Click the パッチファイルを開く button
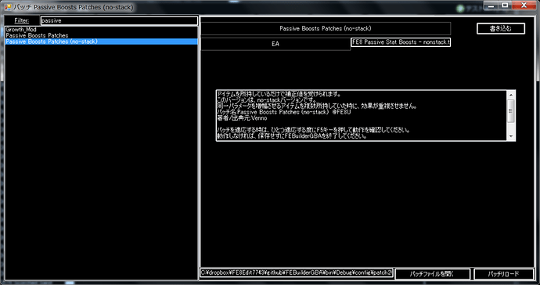This screenshot has height=285, width=540. 432,274
